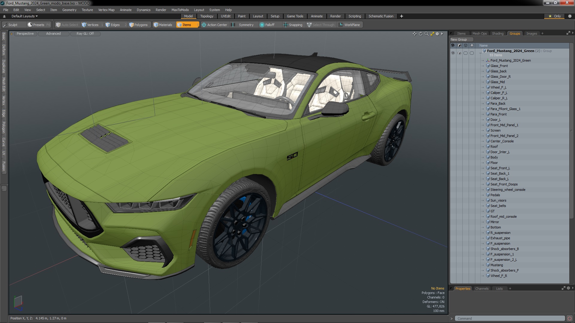Toggle first checkbox on the Ford_Mustang group row

(x=465, y=53)
